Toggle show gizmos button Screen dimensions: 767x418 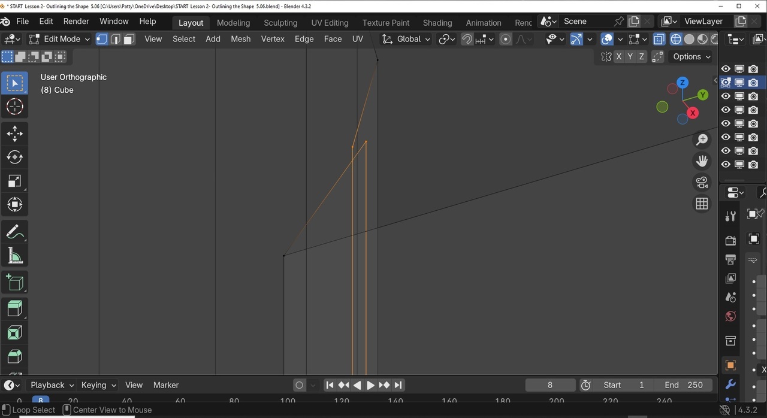(x=576, y=39)
